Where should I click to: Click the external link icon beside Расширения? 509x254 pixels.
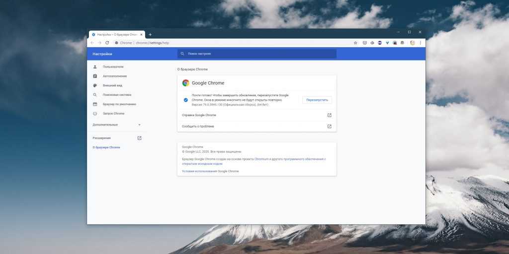[x=139, y=138]
